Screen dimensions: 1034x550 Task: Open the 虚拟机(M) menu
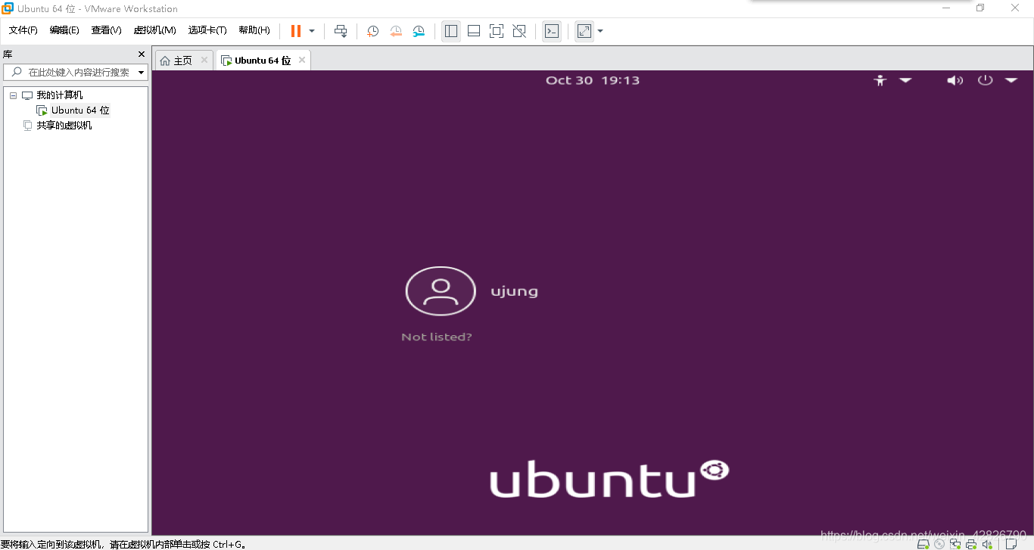(x=154, y=30)
